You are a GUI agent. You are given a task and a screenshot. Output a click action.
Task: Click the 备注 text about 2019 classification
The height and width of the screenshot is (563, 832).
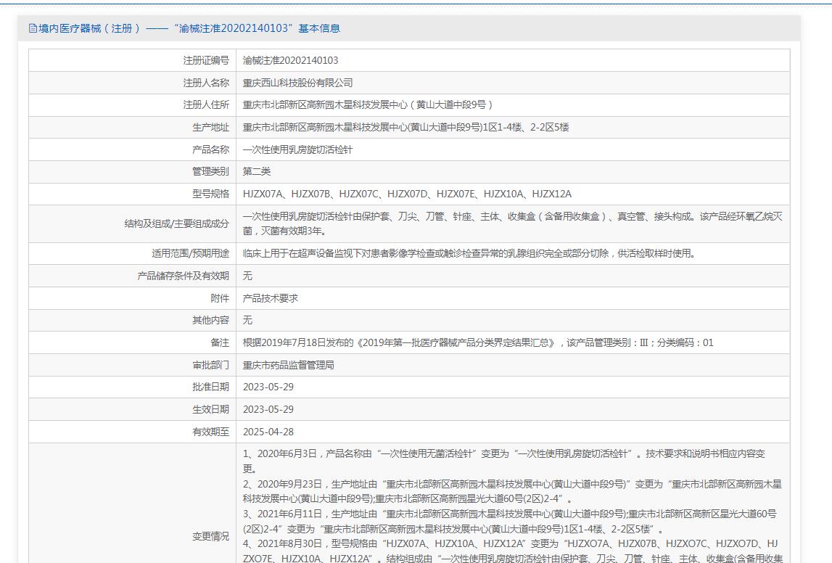pyautogui.click(x=477, y=343)
